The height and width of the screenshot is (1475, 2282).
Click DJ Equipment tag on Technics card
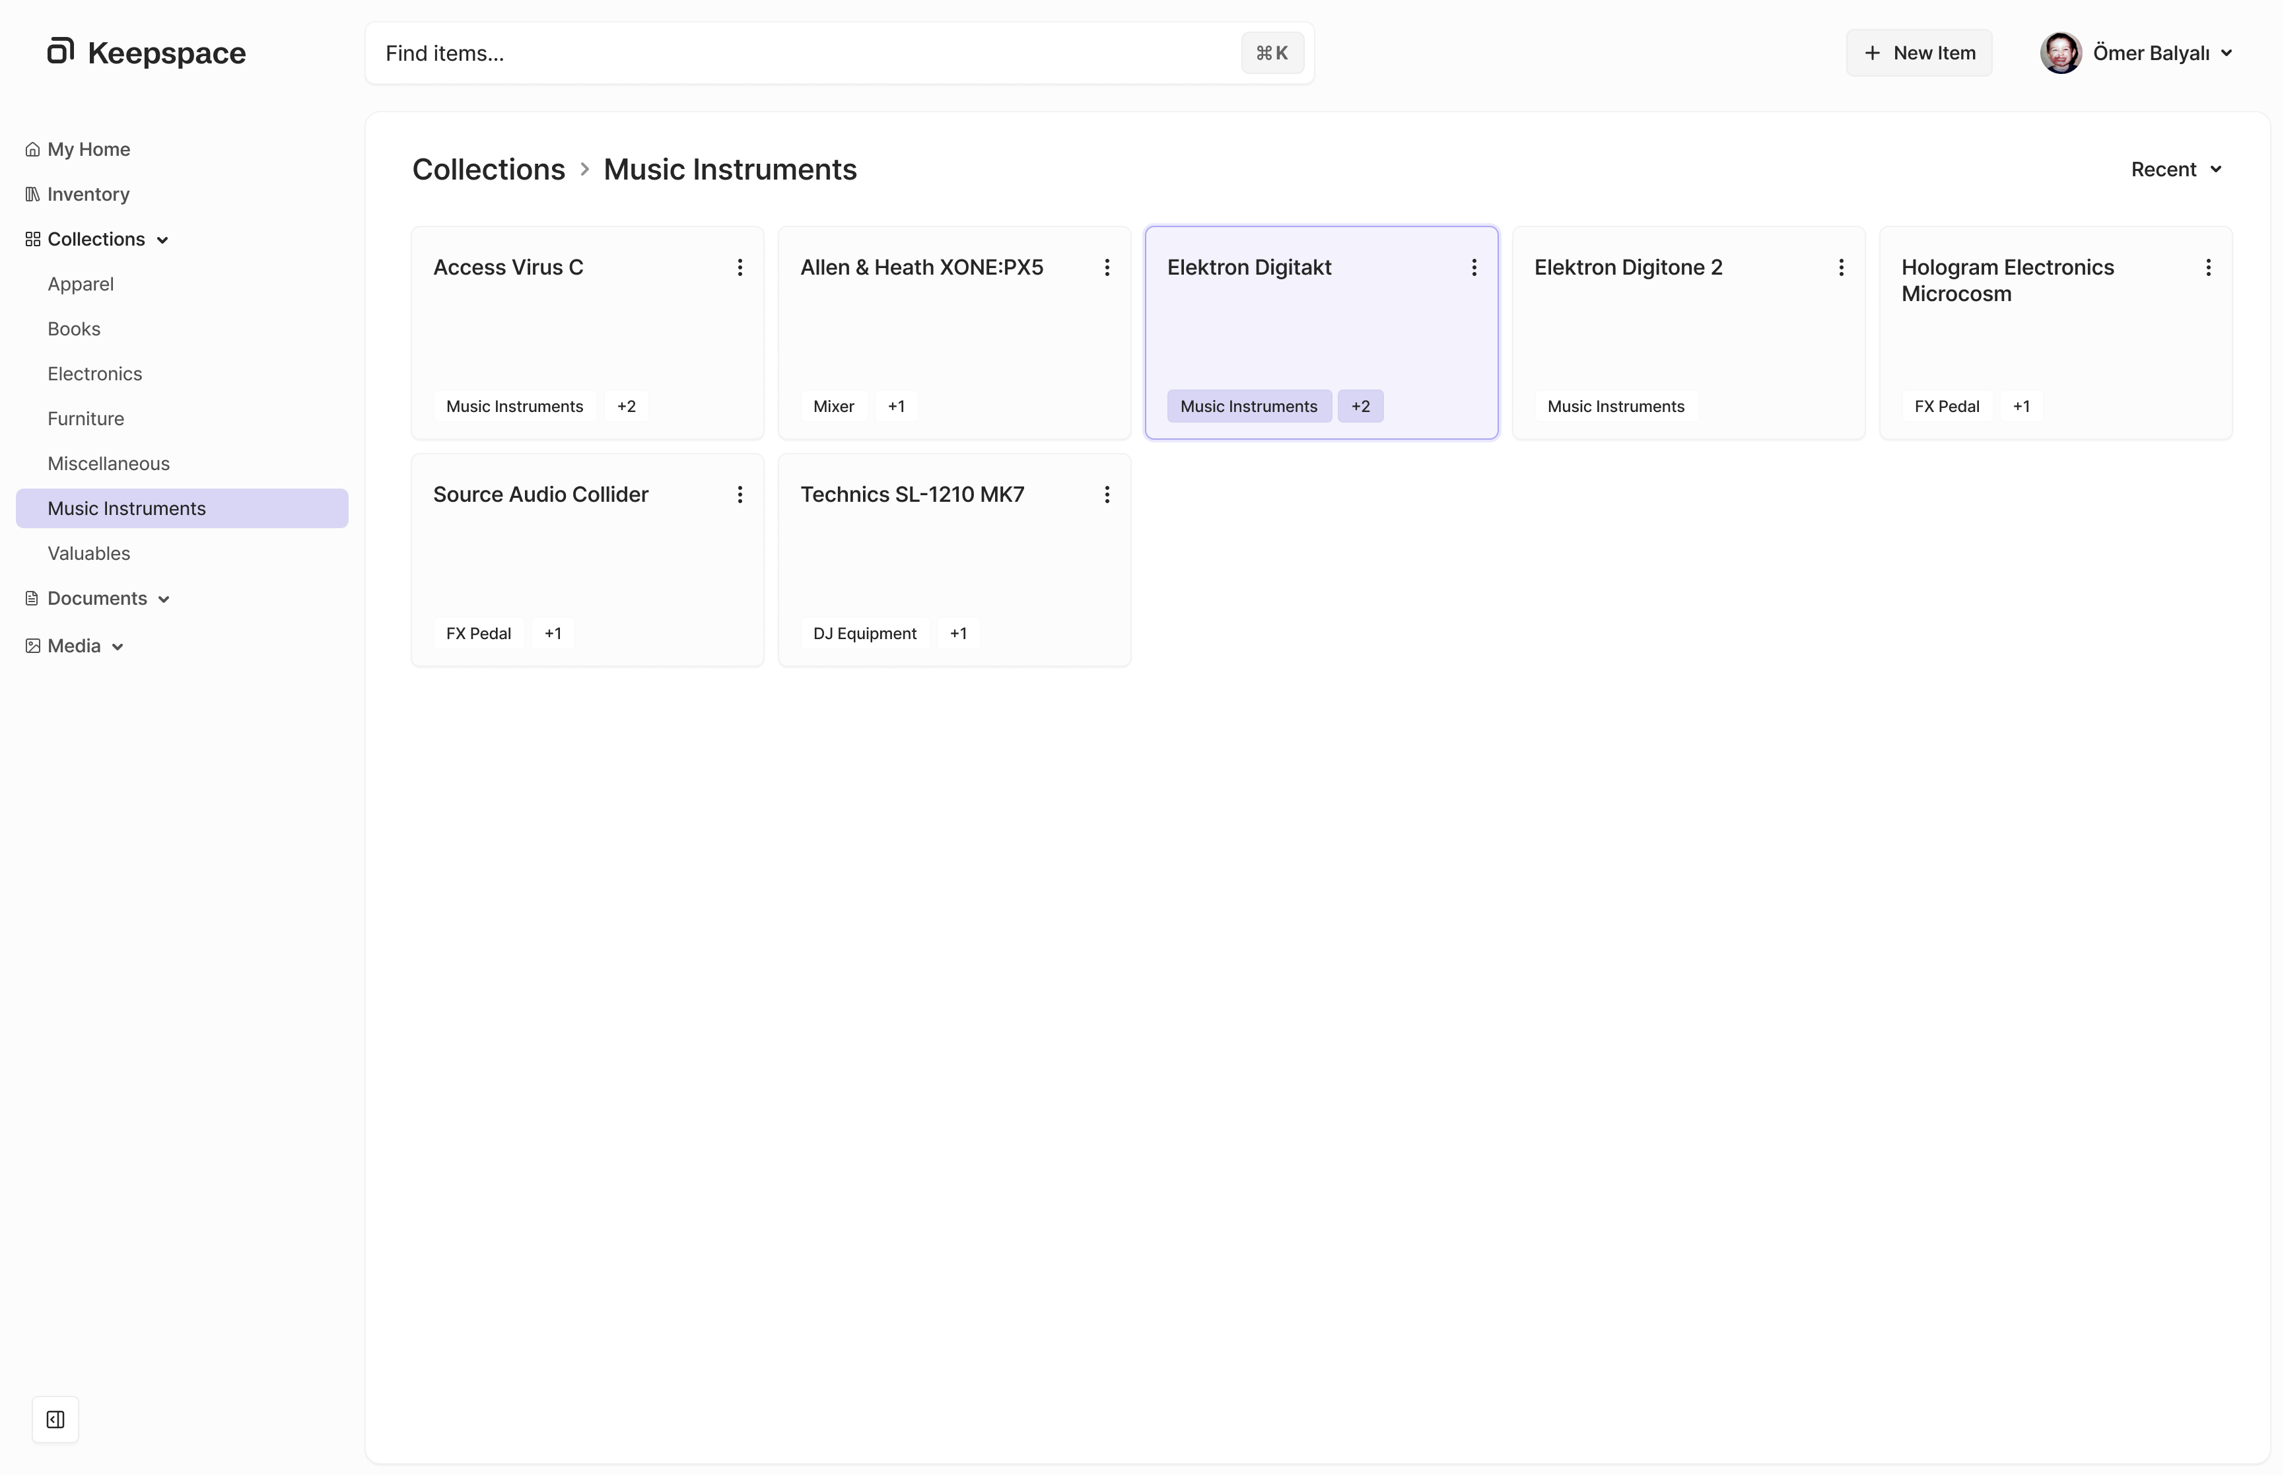(865, 633)
